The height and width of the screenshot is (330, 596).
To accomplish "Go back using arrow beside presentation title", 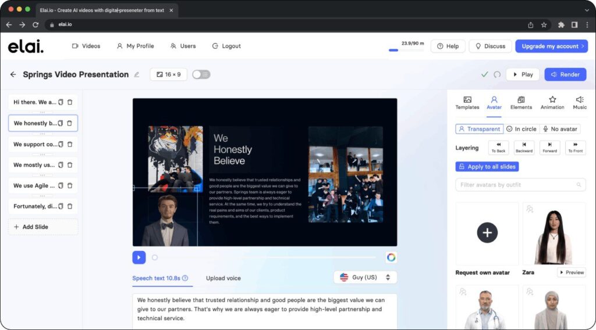I will tap(13, 74).
